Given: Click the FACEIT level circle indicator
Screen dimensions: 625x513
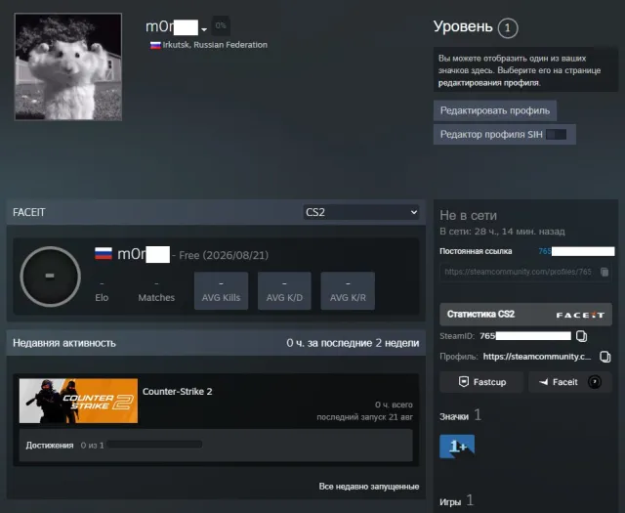Looking at the screenshot, I should 50,277.
